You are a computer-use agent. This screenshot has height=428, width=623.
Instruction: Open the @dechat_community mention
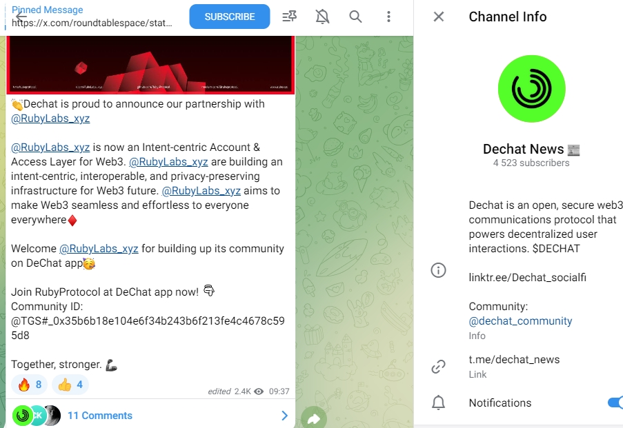[x=520, y=320]
